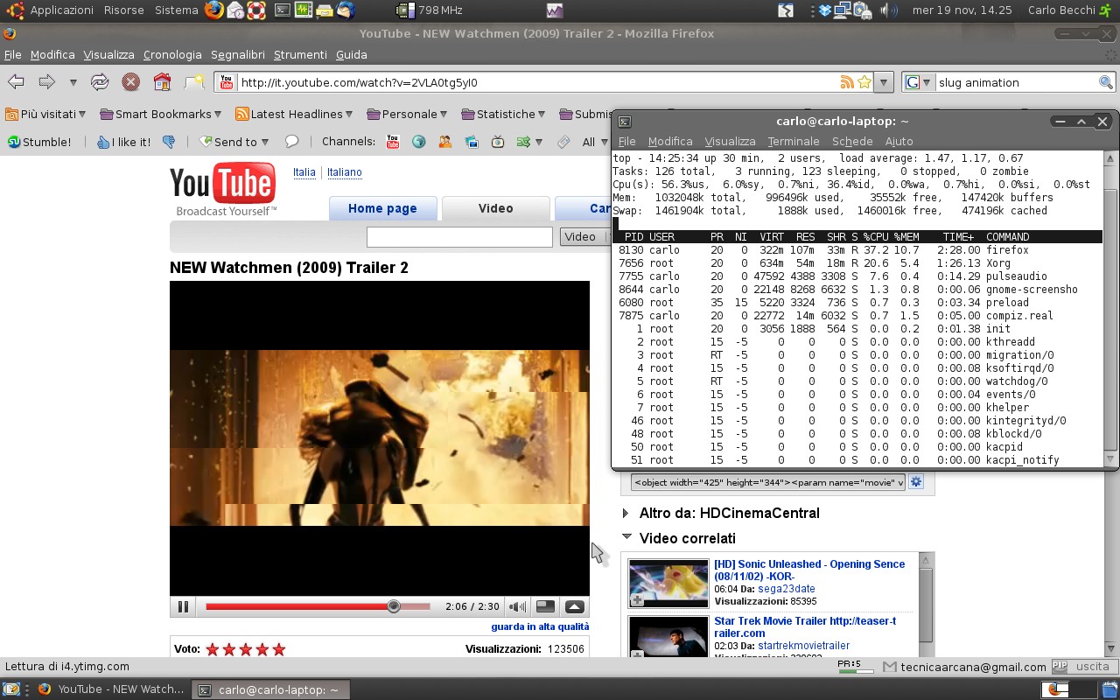Bookmark page with the star icon

864,82
